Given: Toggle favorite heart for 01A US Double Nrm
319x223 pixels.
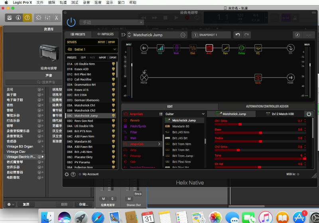Looking at the screenshot, I should click(113, 64).
